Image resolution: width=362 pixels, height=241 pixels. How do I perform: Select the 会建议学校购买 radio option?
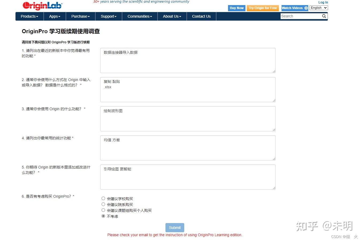(103, 198)
